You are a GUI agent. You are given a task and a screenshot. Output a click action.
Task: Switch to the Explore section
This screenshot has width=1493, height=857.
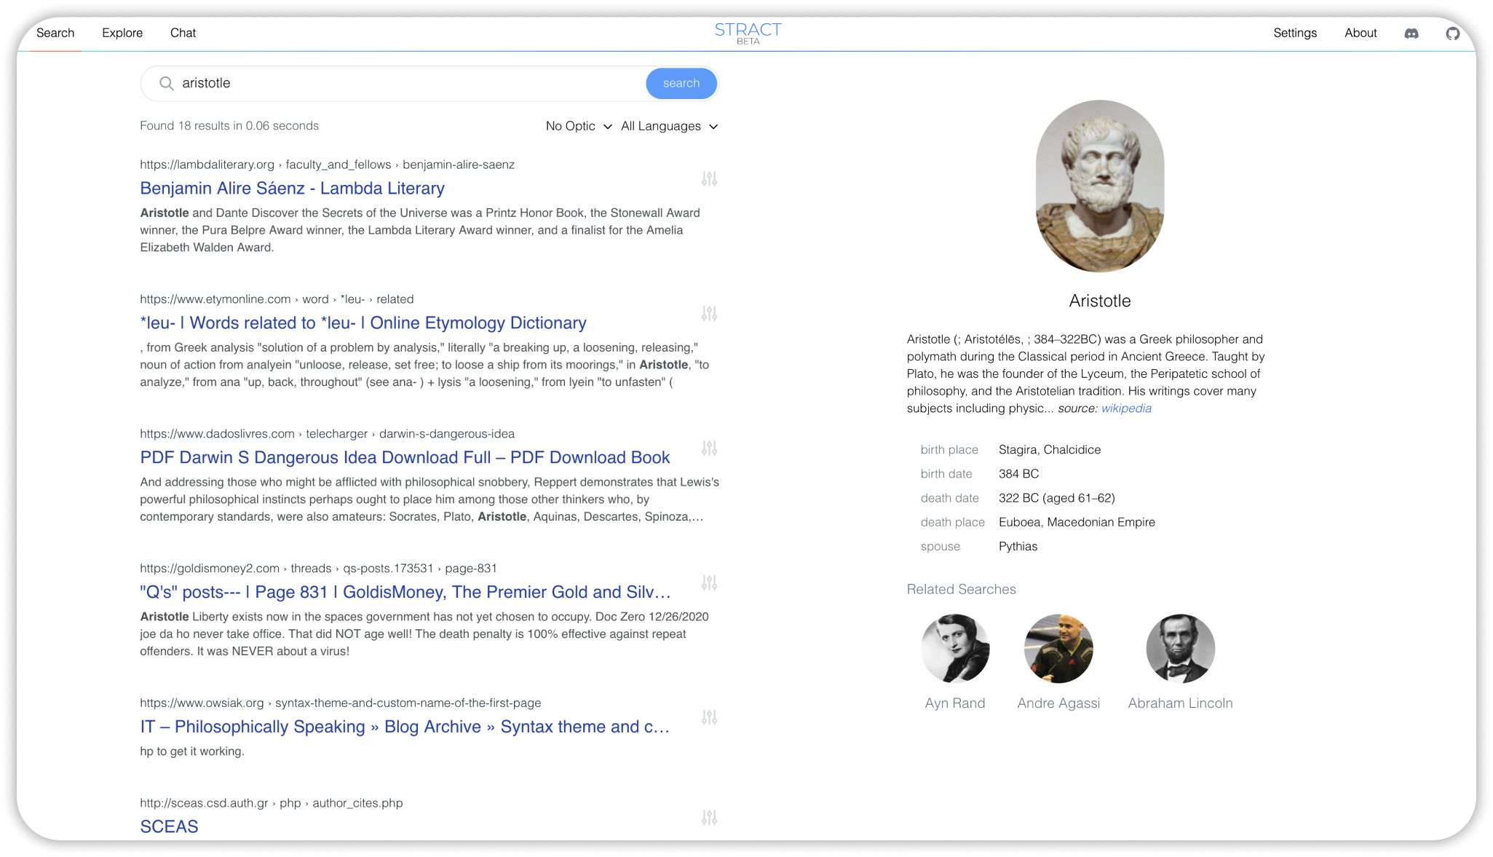122,33
